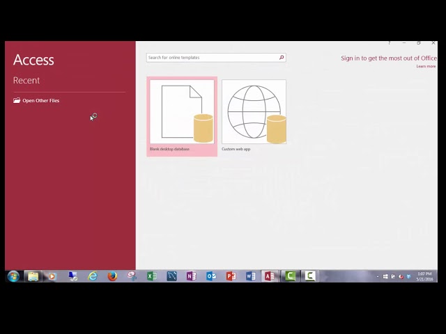Image resolution: width=446 pixels, height=334 pixels.
Task: Open the computer network taskbar icon
Action: coord(73,276)
